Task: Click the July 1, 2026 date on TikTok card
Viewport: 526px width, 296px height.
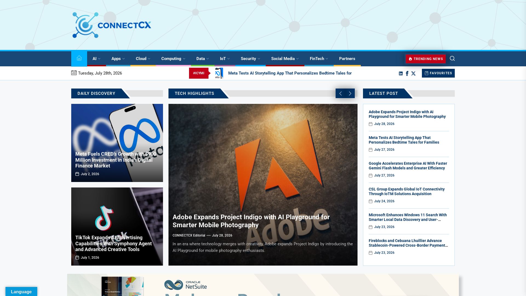Action: coord(90,258)
